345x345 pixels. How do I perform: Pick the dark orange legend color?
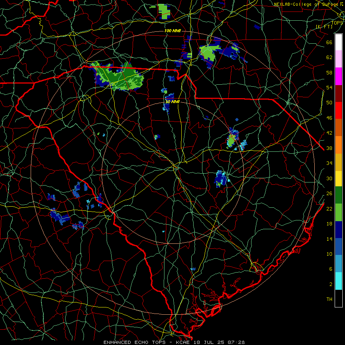pos(338,127)
